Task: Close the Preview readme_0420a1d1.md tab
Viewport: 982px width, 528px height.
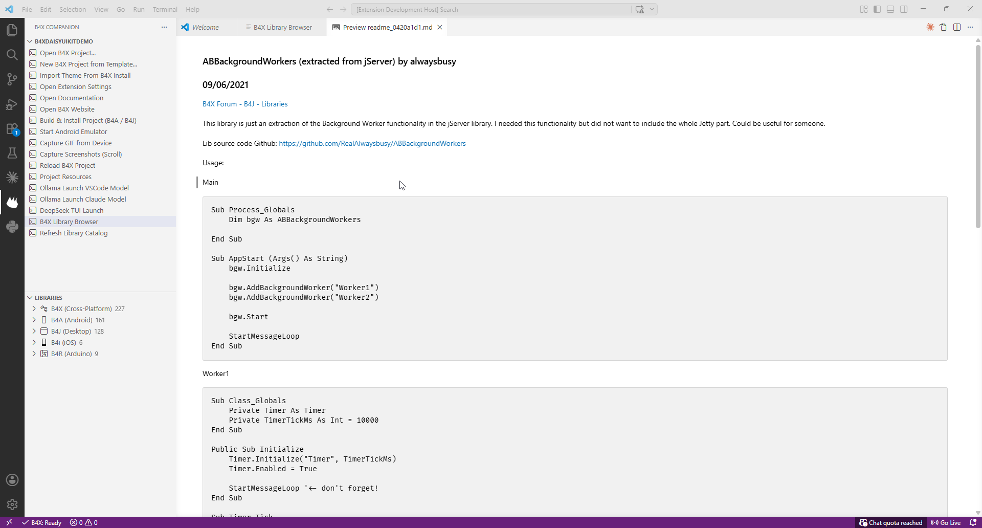Action: [x=439, y=27]
